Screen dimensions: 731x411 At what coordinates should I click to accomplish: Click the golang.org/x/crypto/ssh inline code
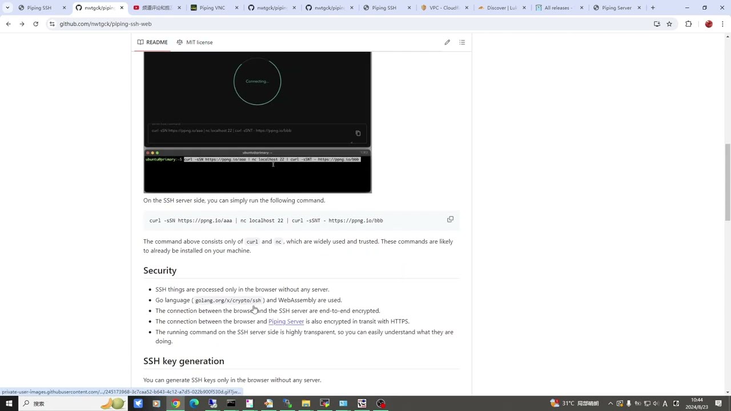tap(228, 300)
